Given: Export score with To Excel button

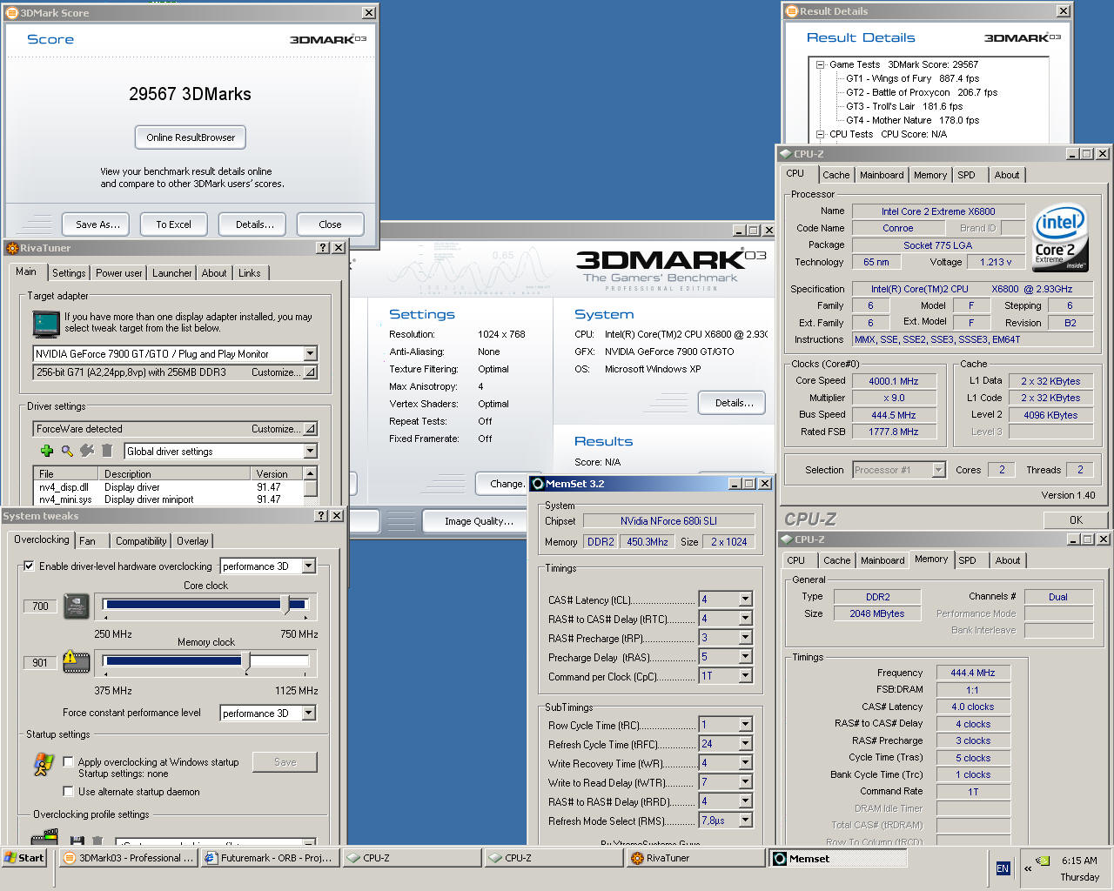Looking at the screenshot, I should click(173, 224).
